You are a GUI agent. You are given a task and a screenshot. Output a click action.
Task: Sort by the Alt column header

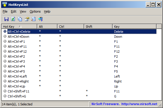[47, 26]
